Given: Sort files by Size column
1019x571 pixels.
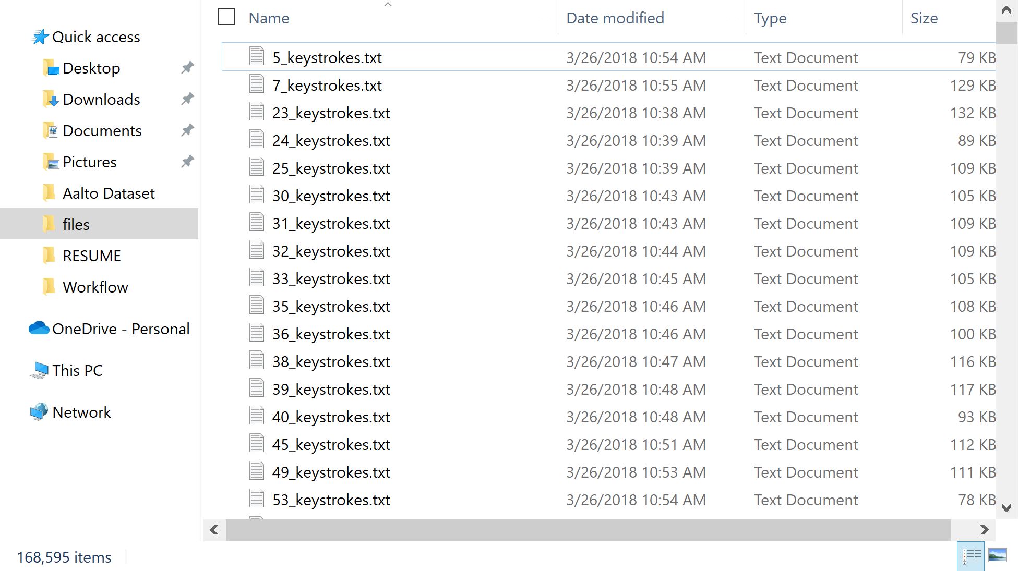Looking at the screenshot, I should [924, 18].
